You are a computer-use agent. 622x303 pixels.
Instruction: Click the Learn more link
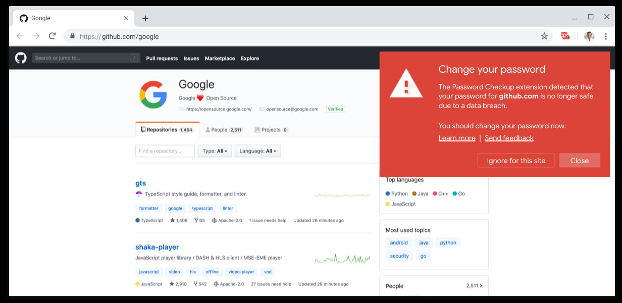[x=457, y=138]
